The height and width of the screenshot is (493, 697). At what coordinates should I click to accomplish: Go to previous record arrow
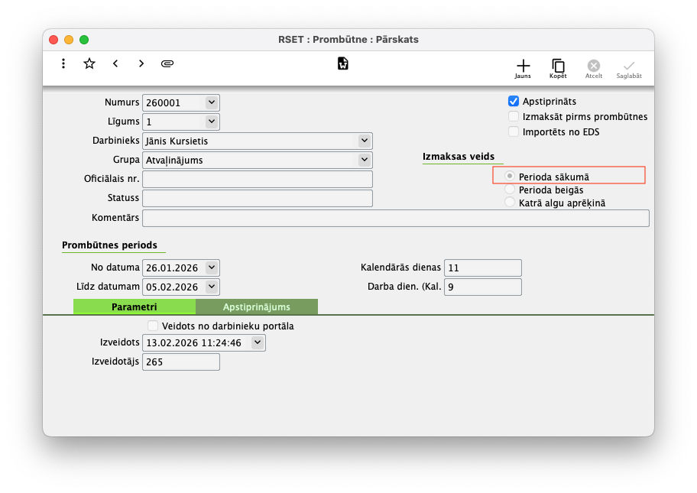click(115, 63)
